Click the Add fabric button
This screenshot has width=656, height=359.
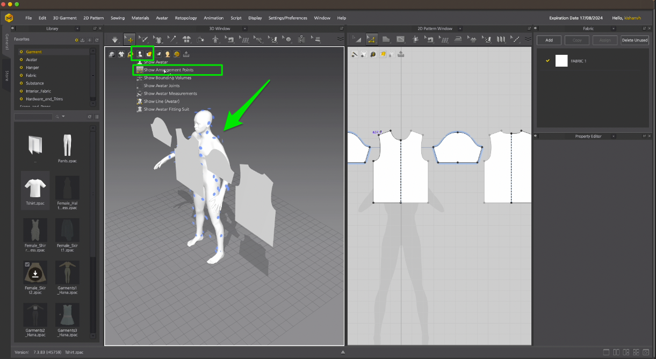[x=549, y=40]
